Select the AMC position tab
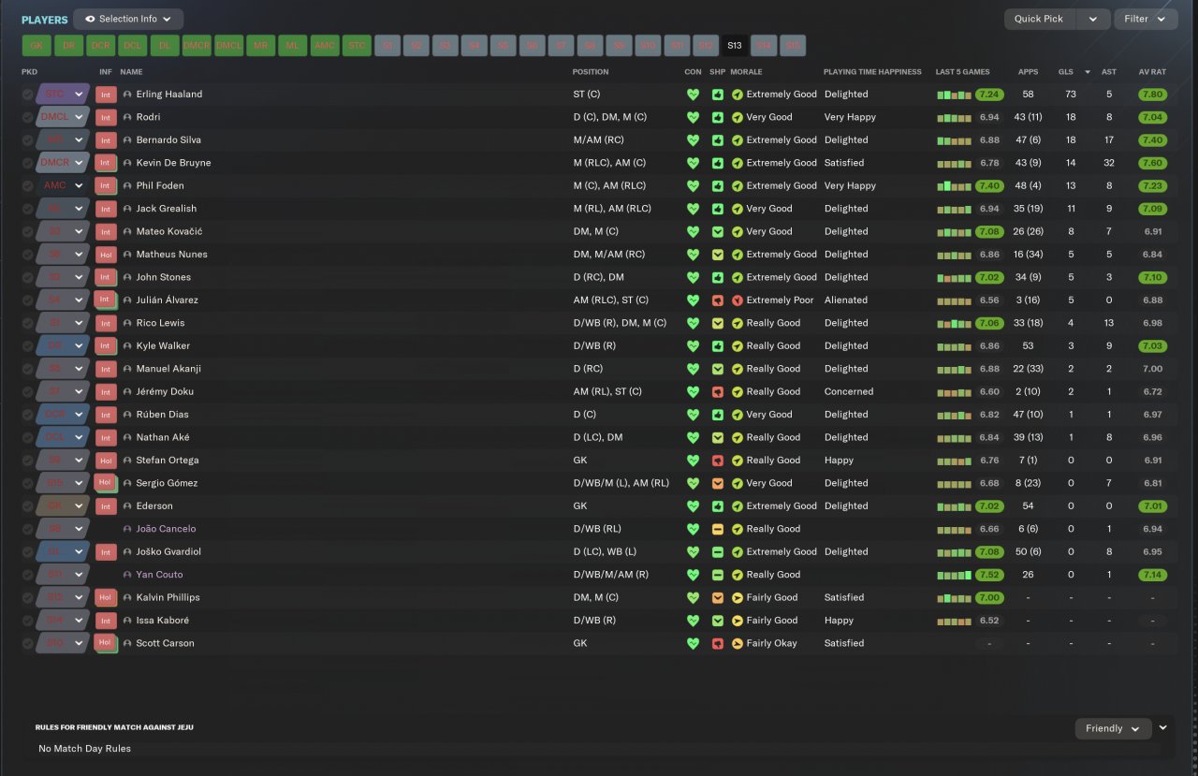 click(325, 45)
